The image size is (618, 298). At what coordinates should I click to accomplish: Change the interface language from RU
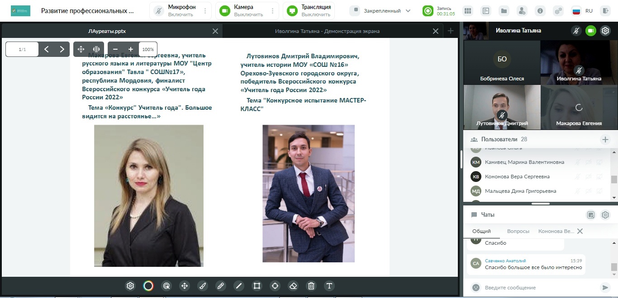(x=582, y=11)
